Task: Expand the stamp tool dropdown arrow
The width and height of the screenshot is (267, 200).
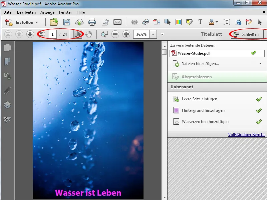Action: click(x=217, y=22)
